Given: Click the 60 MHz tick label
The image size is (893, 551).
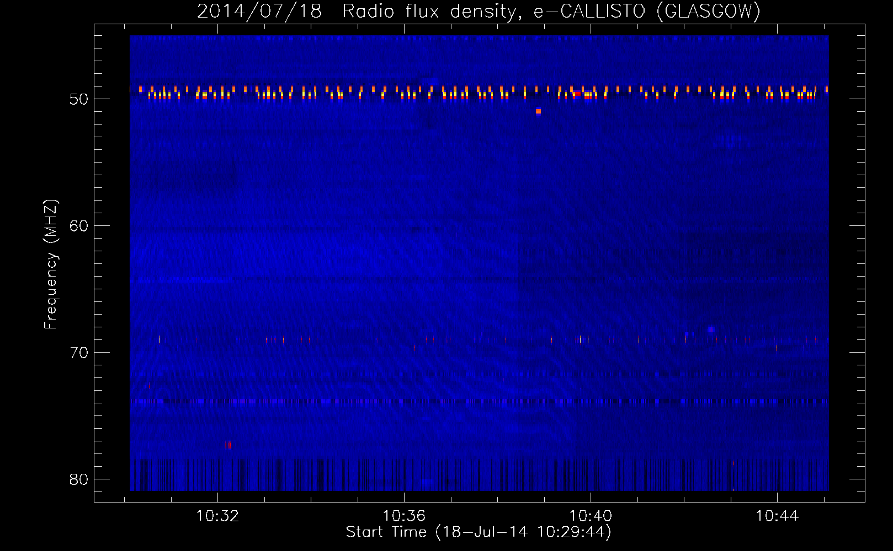Looking at the screenshot, I should pyautogui.click(x=79, y=226).
